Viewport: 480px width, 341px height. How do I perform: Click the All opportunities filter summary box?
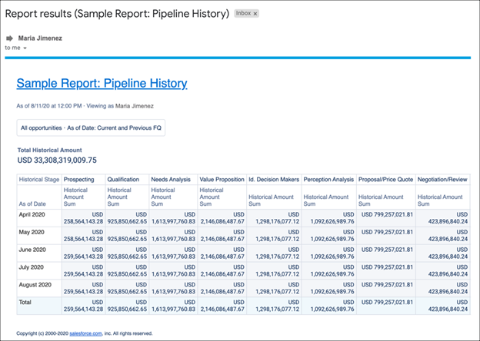click(91, 127)
